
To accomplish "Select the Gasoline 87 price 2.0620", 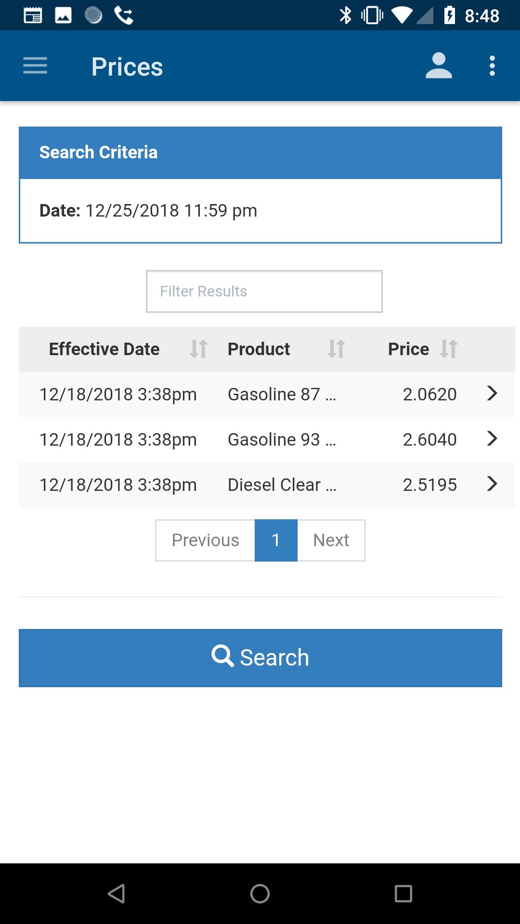I will click(x=429, y=394).
